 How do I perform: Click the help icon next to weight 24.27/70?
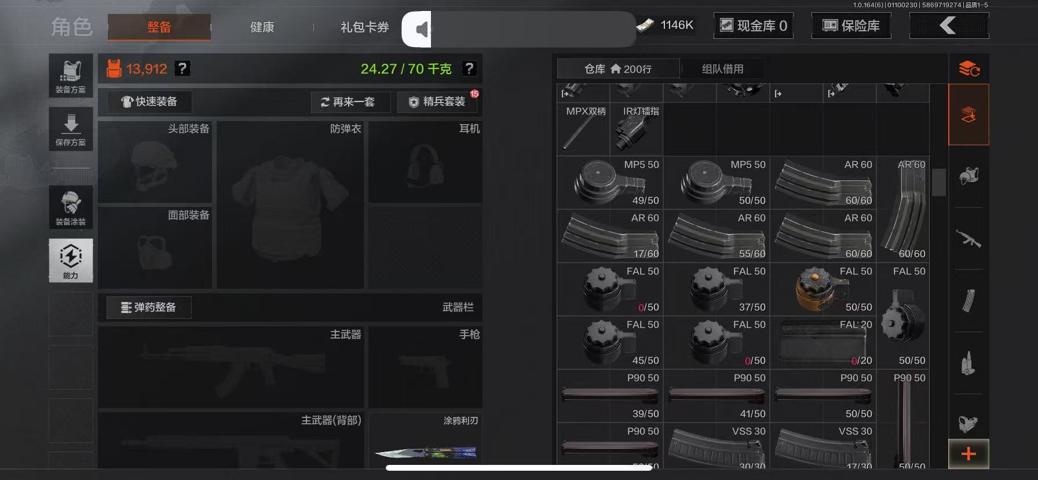click(469, 68)
